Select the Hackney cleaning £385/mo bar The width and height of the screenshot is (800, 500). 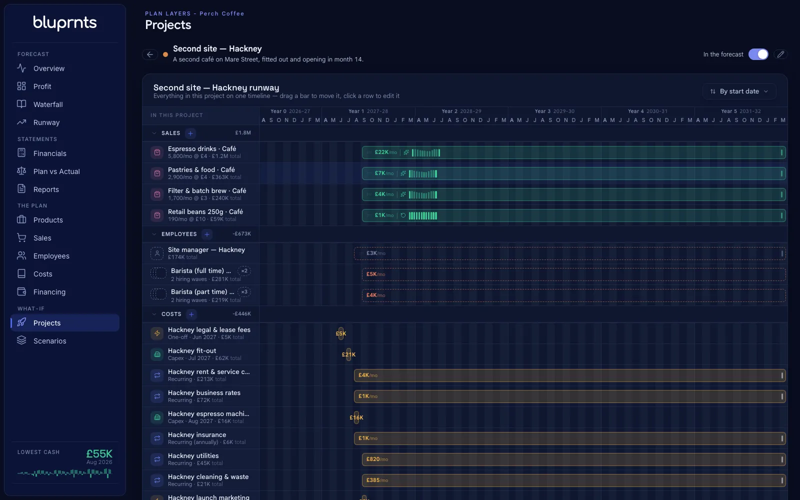click(573, 480)
